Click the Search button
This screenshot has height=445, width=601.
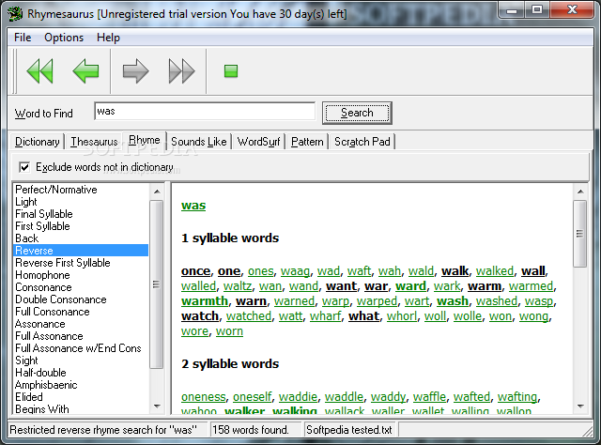click(357, 113)
